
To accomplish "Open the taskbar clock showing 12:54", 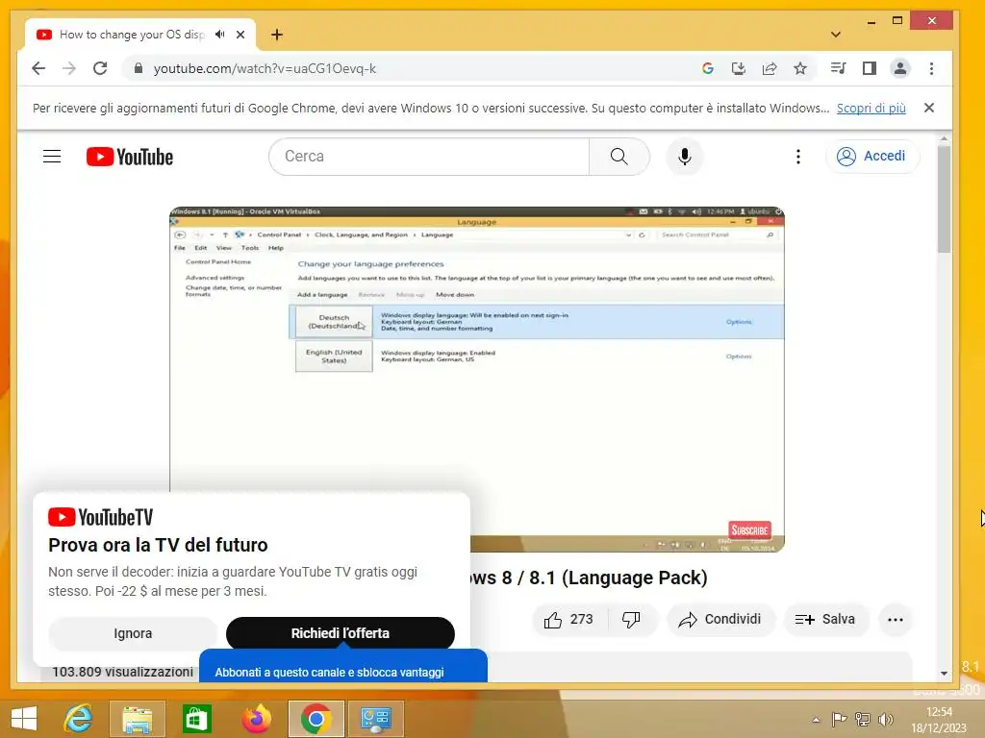I will click(939, 720).
